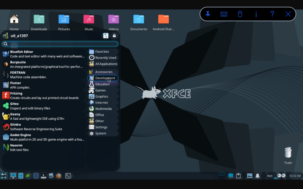303x189 pixels.
Task: Launch Fritzing
Action: click(x=44, y=96)
